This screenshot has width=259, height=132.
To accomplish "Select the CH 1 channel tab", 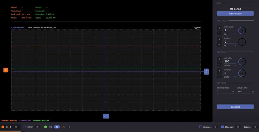I will [x=8, y=127].
